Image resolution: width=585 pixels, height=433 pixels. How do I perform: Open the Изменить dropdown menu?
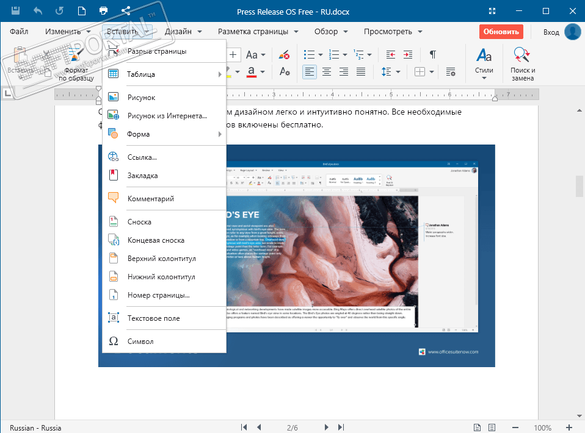(x=68, y=31)
